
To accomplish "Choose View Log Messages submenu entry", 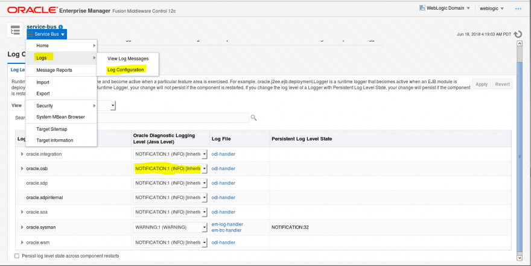I will (x=128, y=59).
